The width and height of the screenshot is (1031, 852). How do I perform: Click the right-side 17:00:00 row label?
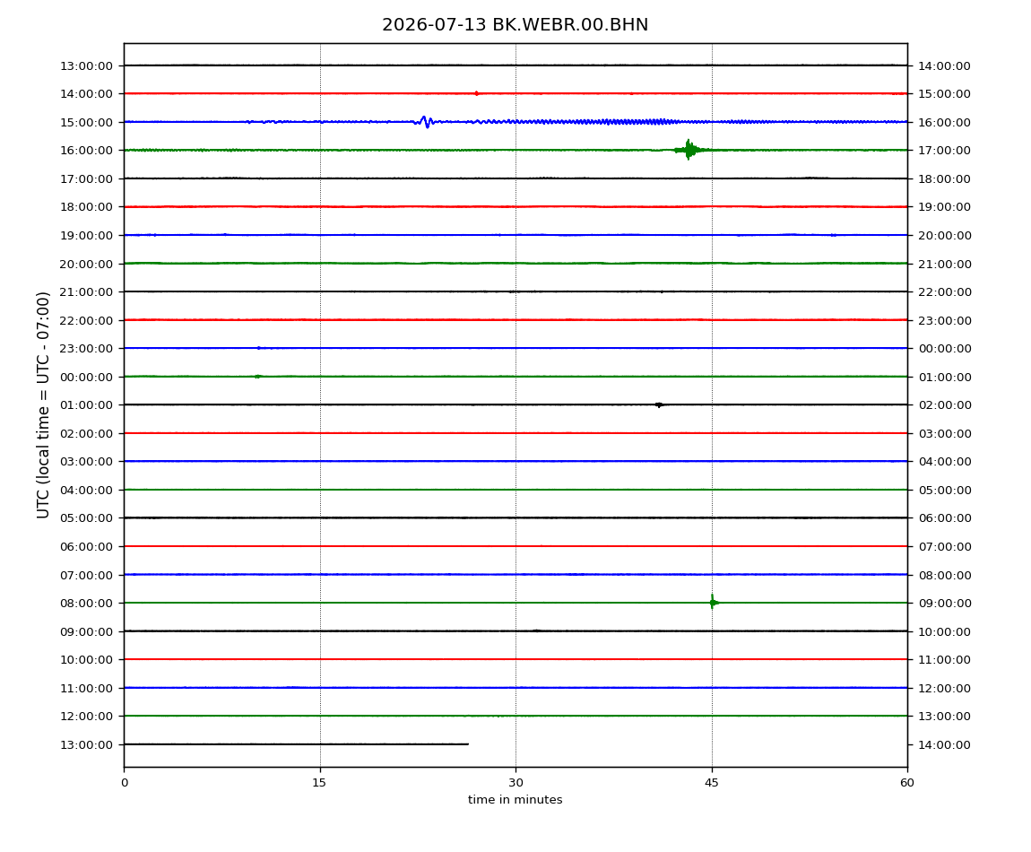(x=944, y=151)
